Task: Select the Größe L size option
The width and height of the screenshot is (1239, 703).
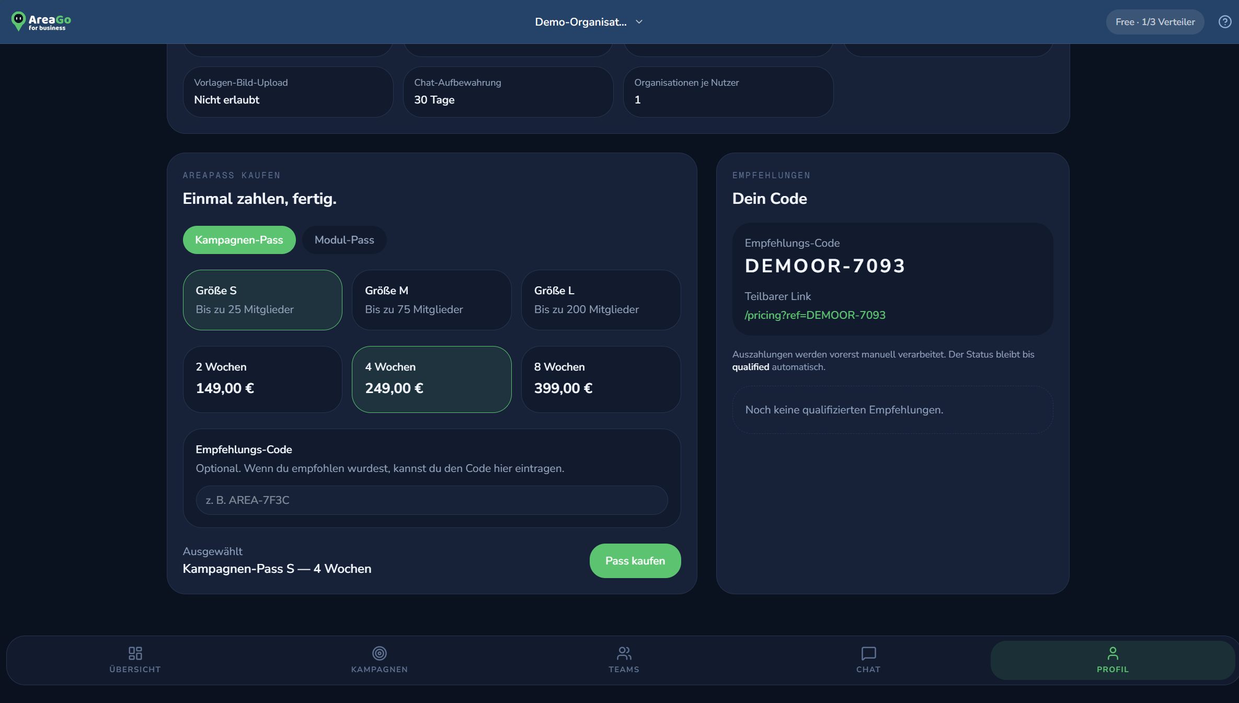Action: (x=601, y=300)
